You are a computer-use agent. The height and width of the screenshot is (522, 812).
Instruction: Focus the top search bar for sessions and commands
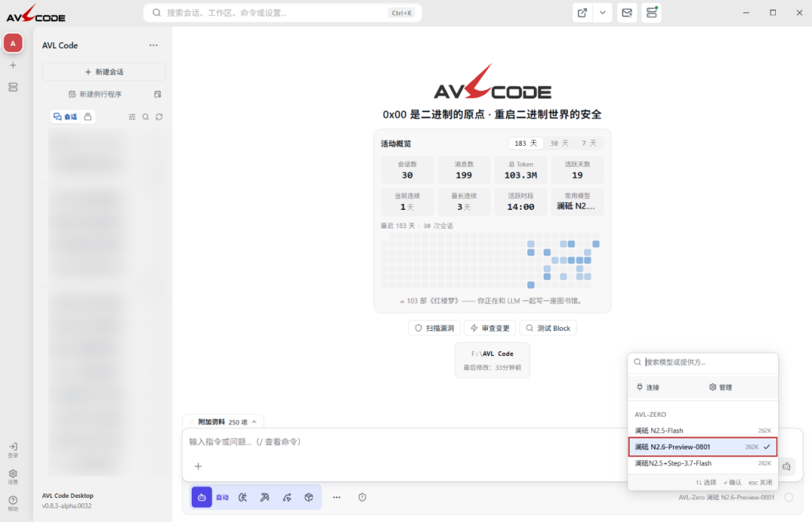click(x=282, y=13)
